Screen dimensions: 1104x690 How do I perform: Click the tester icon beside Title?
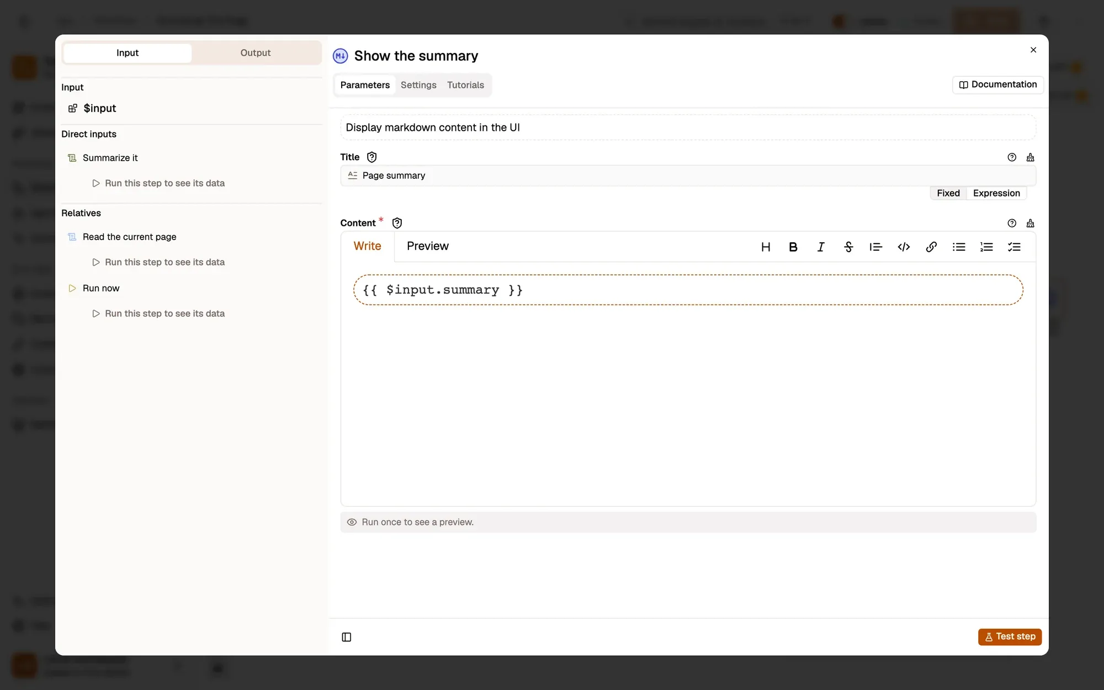click(x=1030, y=157)
